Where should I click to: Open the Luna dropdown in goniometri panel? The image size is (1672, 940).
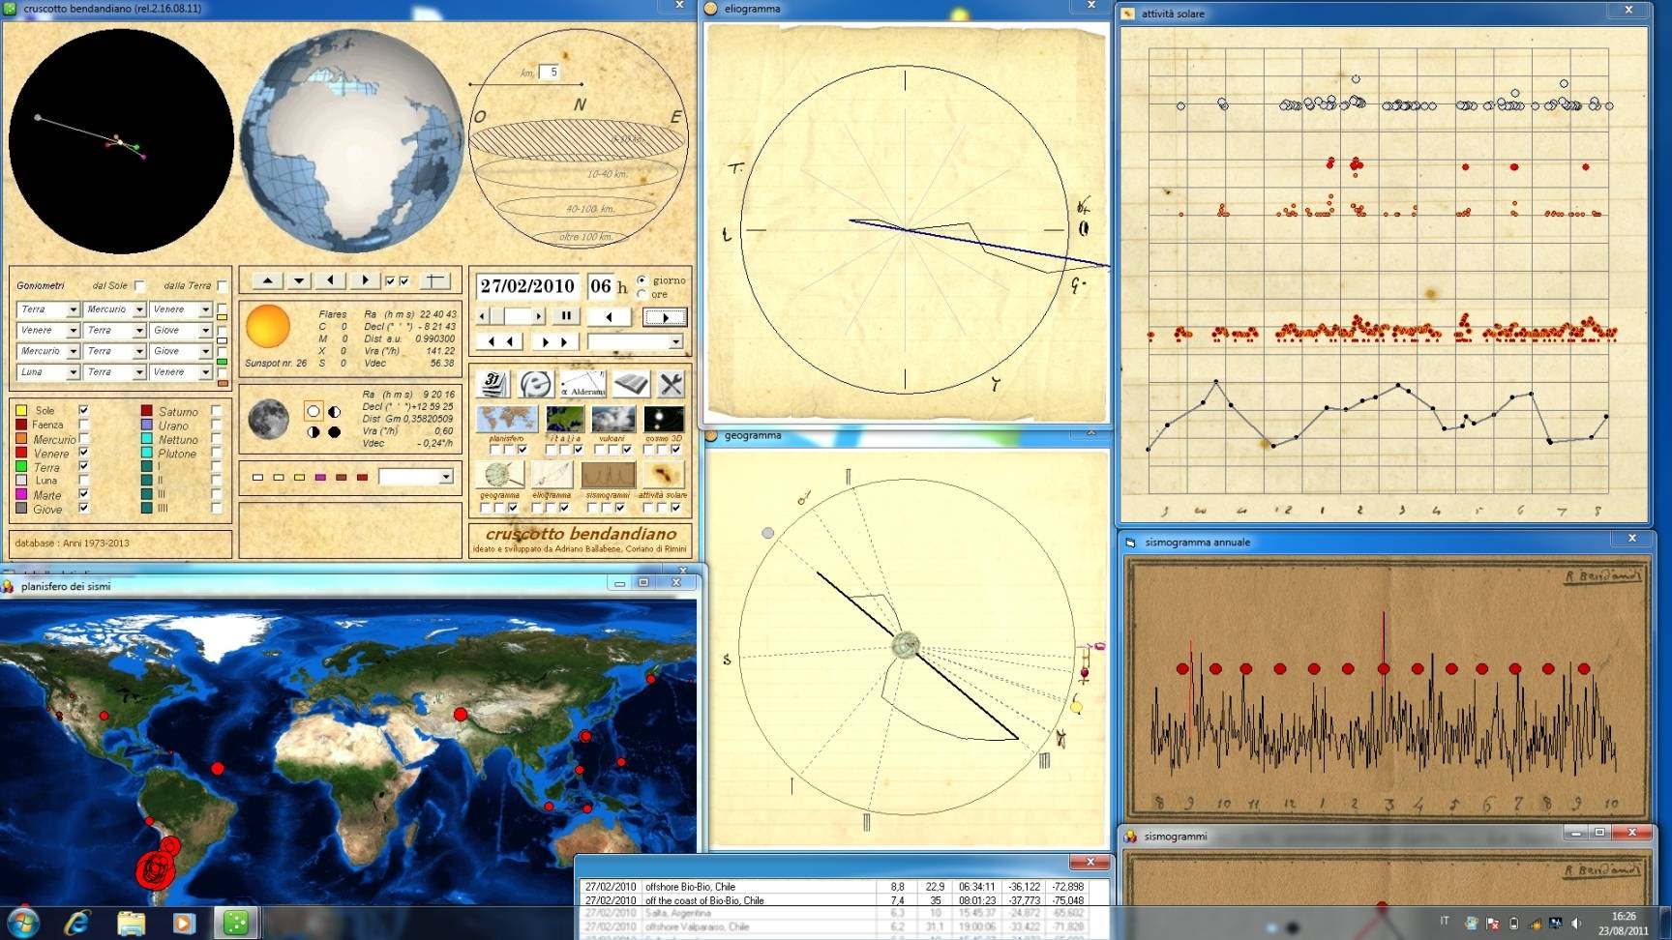tap(73, 372)
